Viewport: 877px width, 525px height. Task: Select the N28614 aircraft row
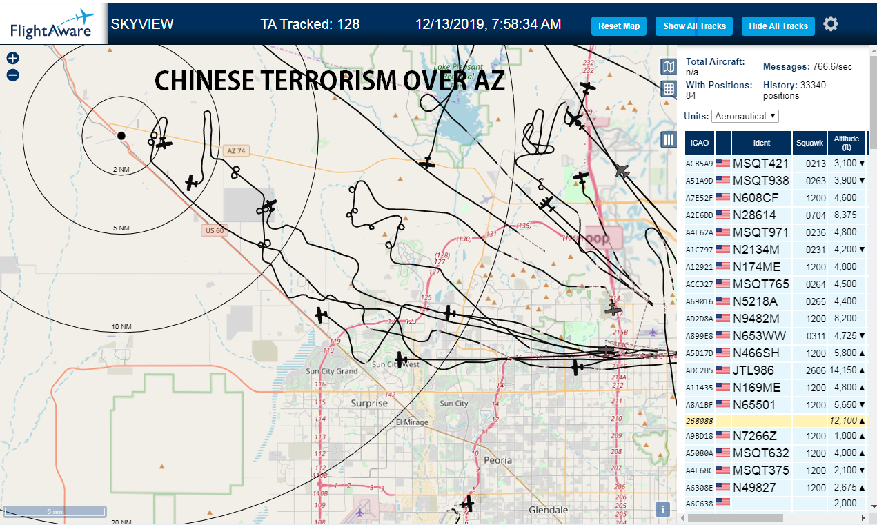[x=776, y=215]
